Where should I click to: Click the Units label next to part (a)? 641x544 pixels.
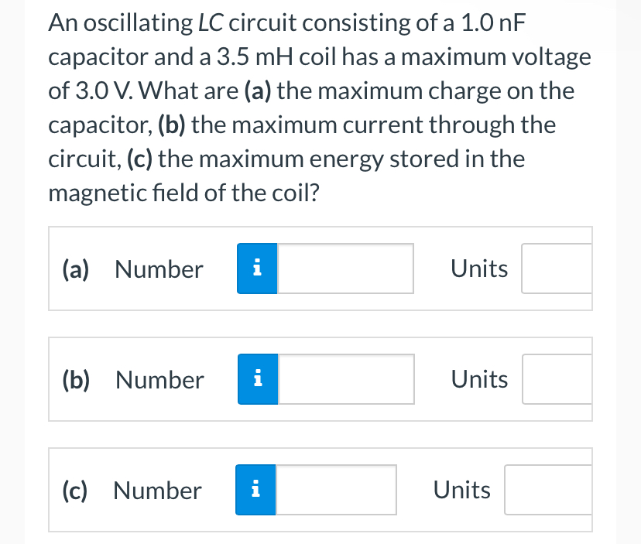pyautogui.click(x=478, y=269)
